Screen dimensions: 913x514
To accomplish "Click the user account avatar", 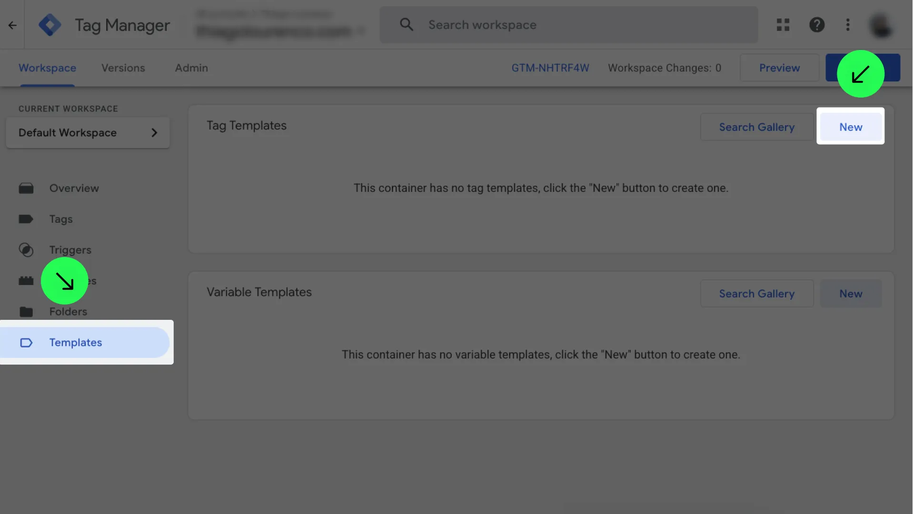I will coord(881,25).
